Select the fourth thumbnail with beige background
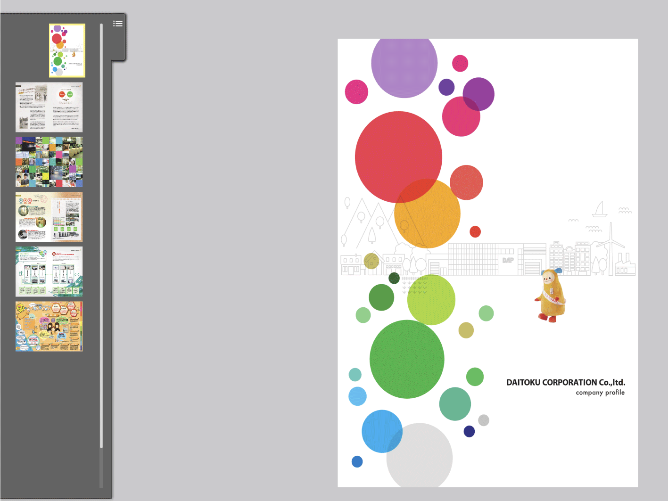Image resolution: width=668 pixels, height=501 pixels. [x=49, y=217]
